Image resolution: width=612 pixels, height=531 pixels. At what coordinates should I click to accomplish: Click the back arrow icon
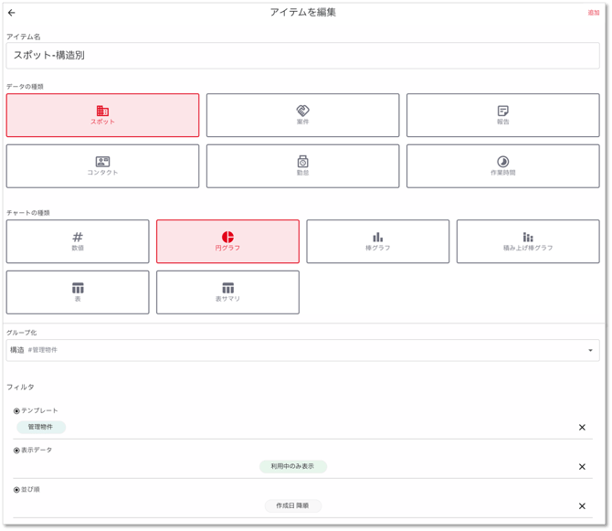click(x=12, y=13)
